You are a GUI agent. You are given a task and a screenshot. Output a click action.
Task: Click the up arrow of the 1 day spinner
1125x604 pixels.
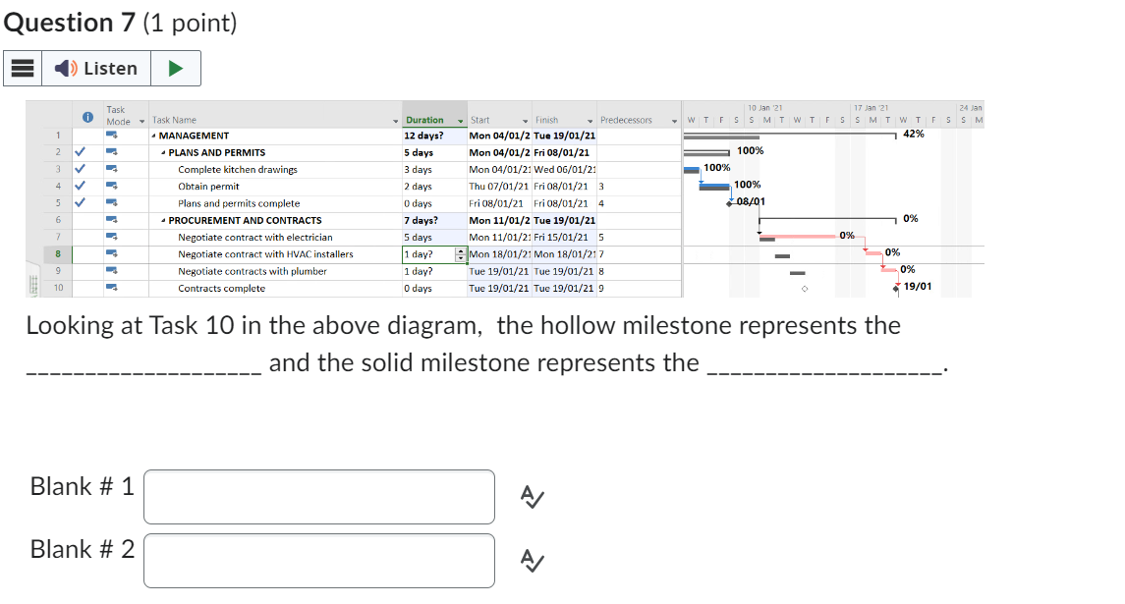[x=460, y=249]
